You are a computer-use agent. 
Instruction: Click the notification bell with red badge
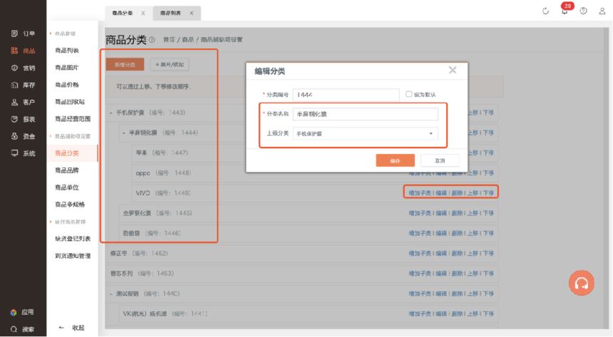(565, 11)
